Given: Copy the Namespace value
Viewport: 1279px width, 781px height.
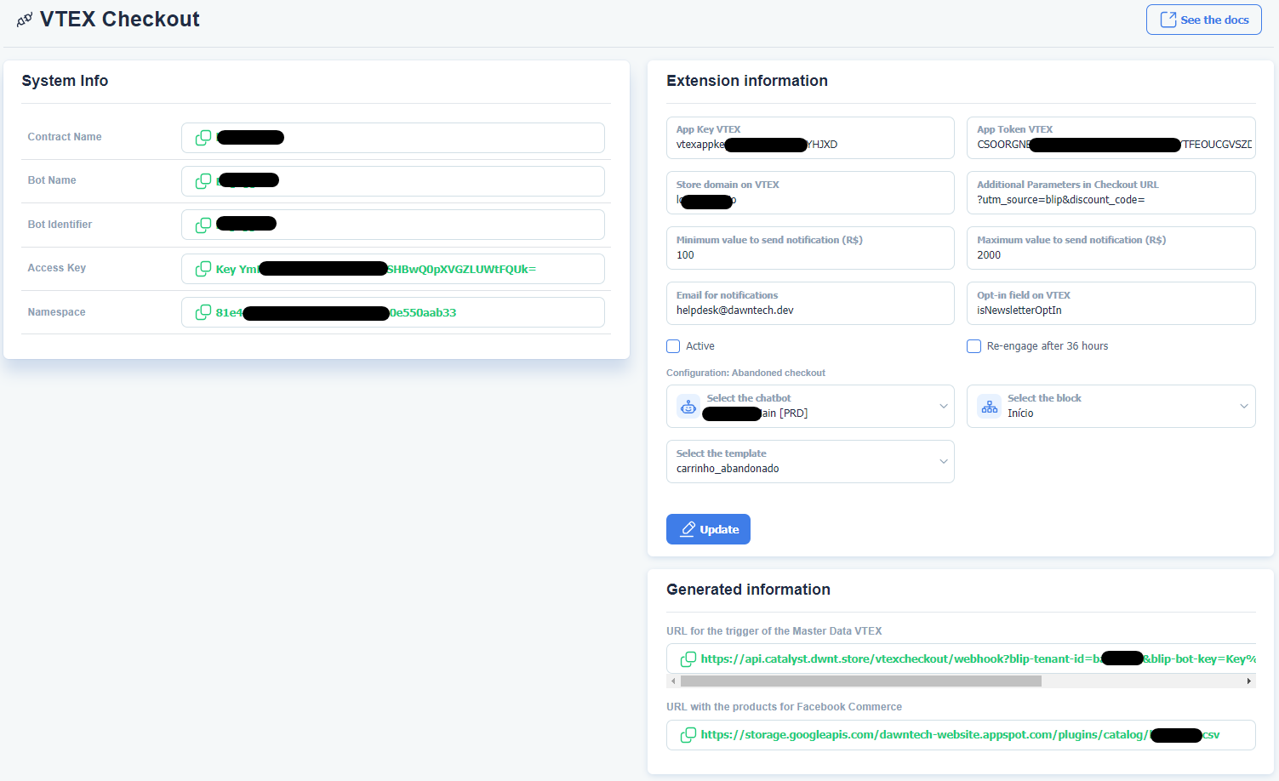Looking at the screenshot, I should (x=203, y=312).
